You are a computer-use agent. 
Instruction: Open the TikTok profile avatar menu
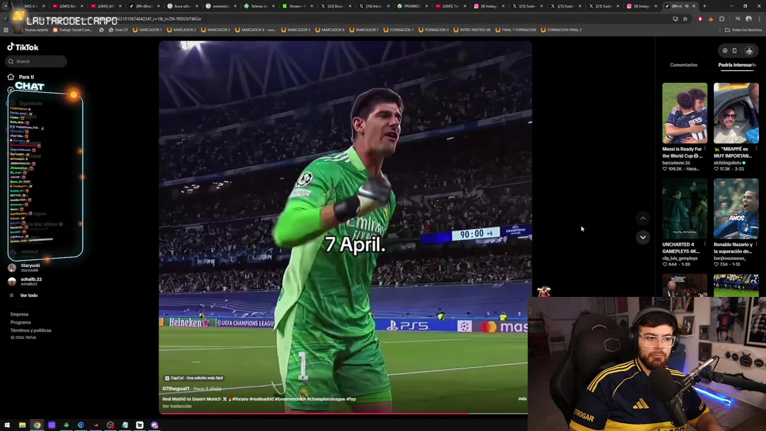coord(749,51)
